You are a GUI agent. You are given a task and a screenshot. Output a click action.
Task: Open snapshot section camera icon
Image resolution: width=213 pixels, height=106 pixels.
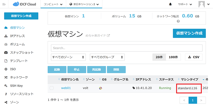pyautogui.click(x=6, y=52)
